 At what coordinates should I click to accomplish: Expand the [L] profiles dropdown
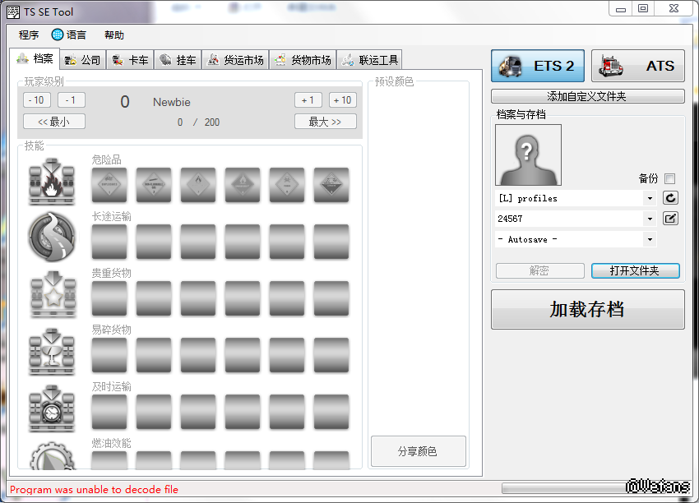[x=650, y=198]
